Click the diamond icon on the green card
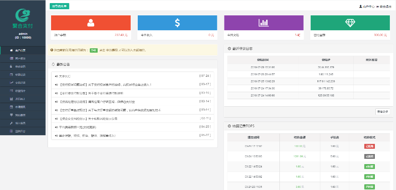The image size is (396, 190). coord(350,23)
